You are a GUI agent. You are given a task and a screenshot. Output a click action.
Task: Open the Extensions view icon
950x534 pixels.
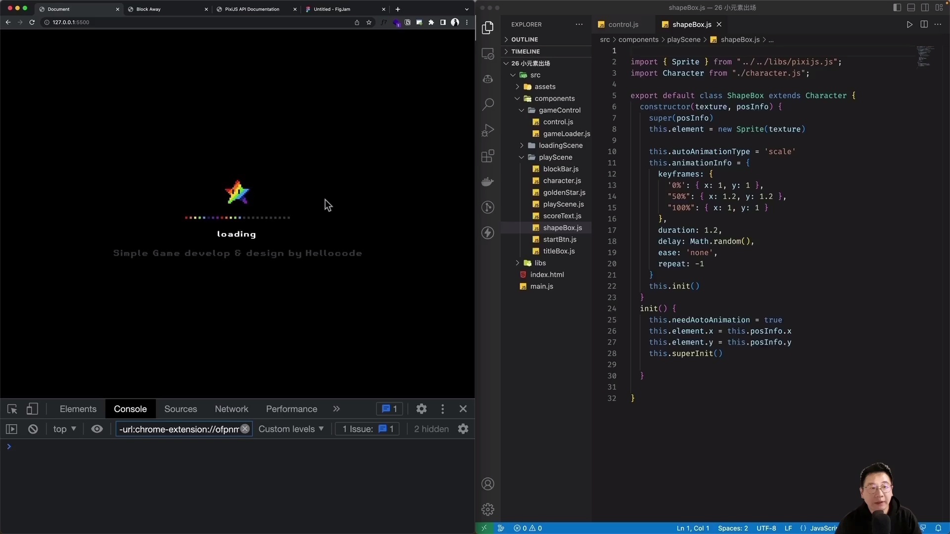[x=488, y=156]
